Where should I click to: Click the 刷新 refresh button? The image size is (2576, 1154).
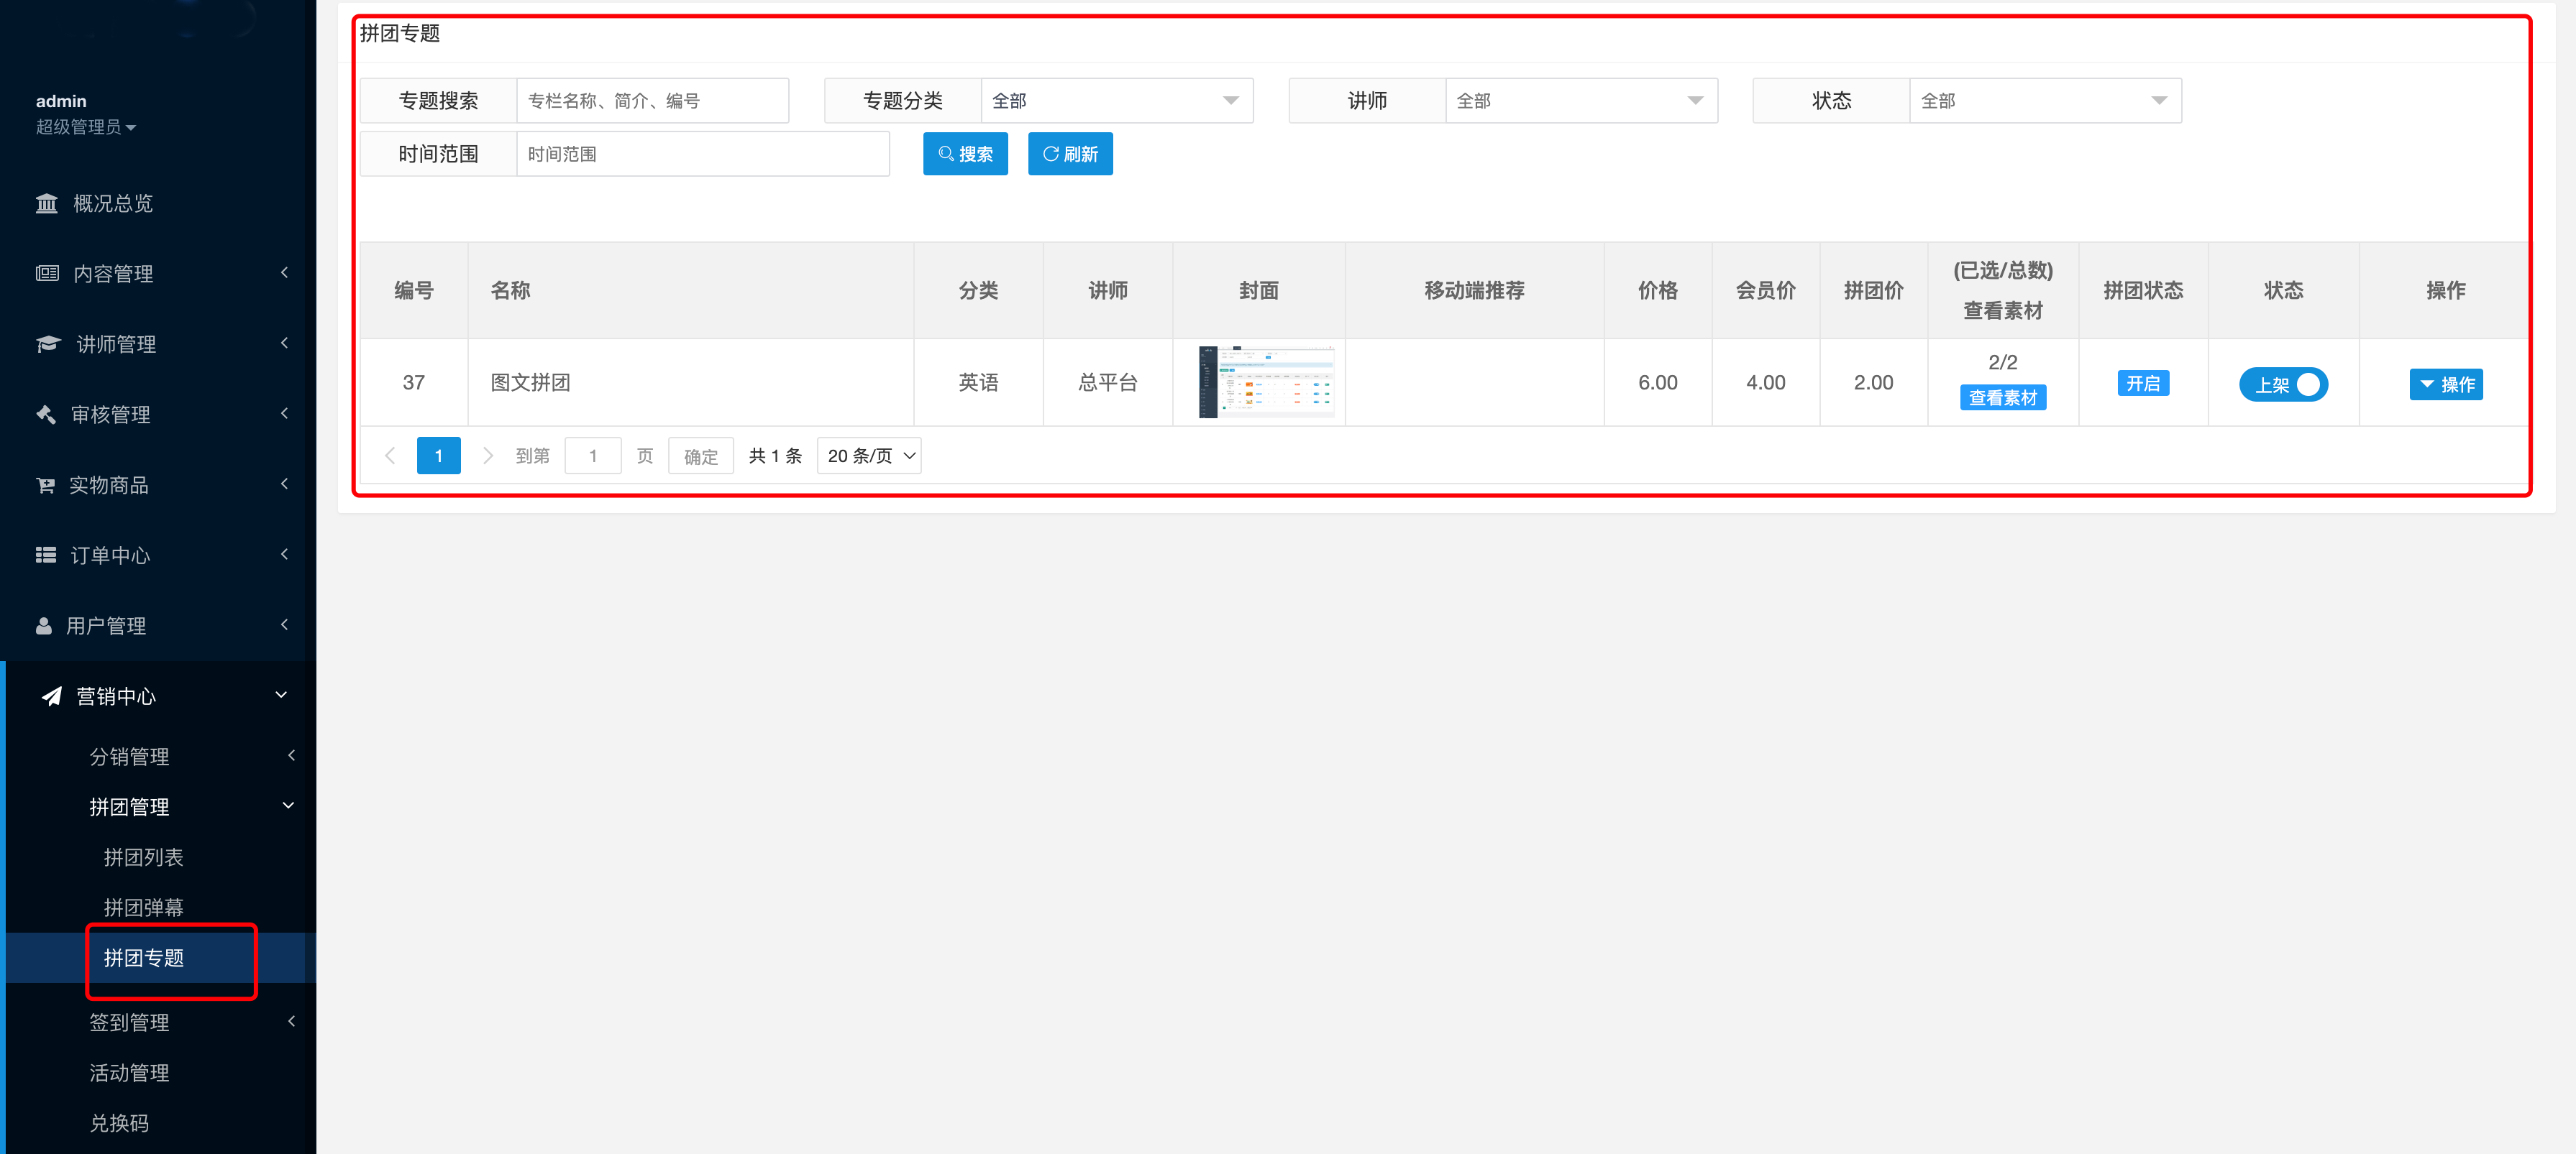1070,154
